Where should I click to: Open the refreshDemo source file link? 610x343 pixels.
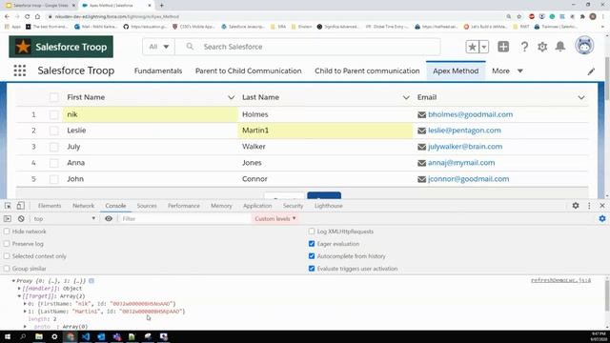[560, 280]
